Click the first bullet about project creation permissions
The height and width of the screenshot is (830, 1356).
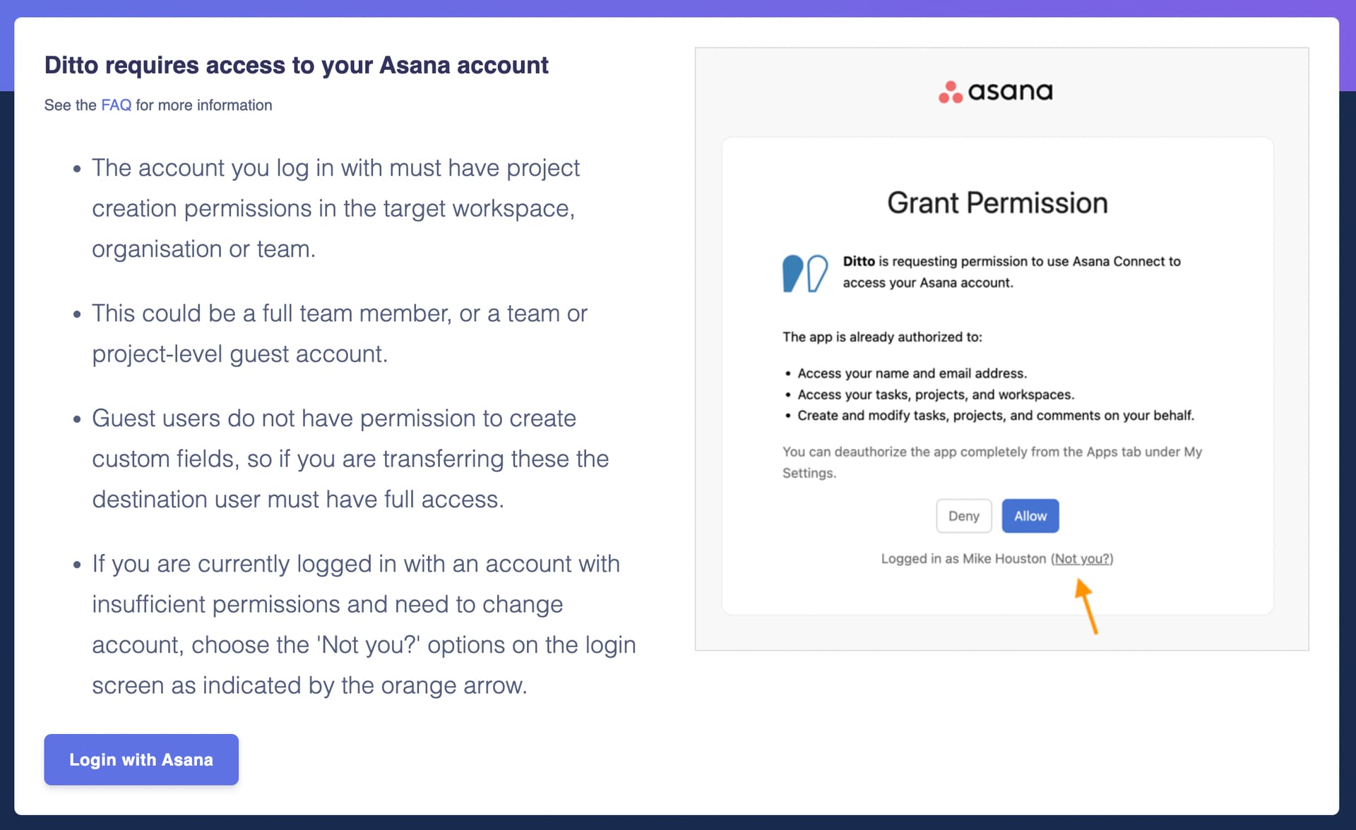tap(336, 208)
